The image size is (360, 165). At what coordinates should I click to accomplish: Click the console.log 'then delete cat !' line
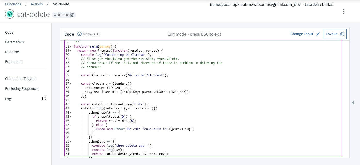point(122,146)
